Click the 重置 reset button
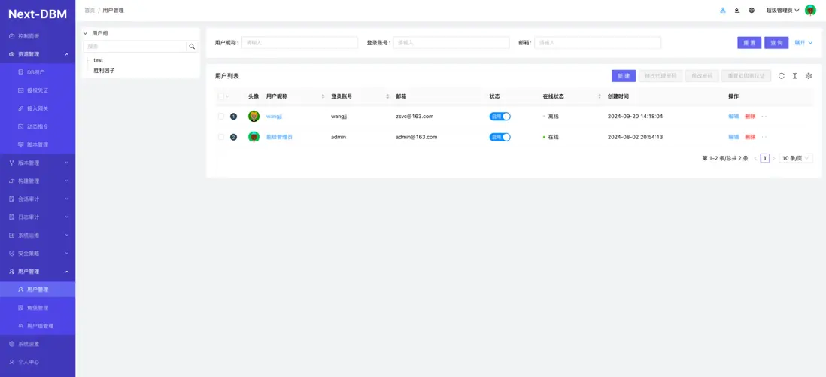Viewport: 826px width, 377px height. [749, 43]
